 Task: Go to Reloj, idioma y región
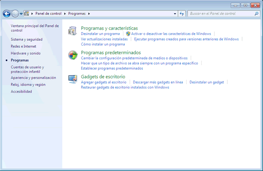click(28, 85)
